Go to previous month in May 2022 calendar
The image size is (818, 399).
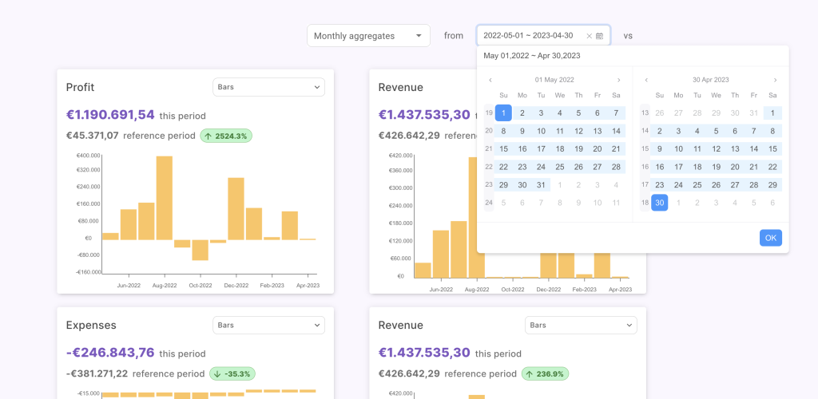click(490, 80)
